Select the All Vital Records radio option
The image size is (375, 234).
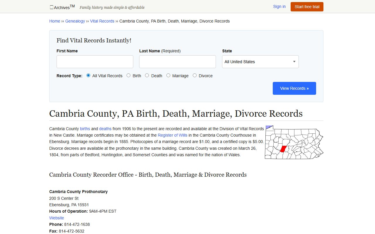pyautogui.click(x=88, y=75)
